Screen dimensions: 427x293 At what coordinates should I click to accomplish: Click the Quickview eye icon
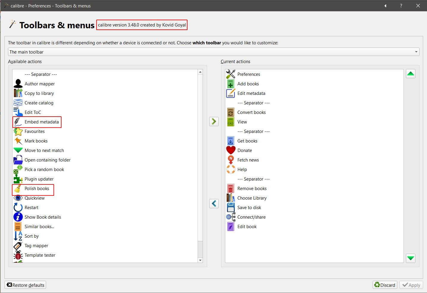click(18, 198)
